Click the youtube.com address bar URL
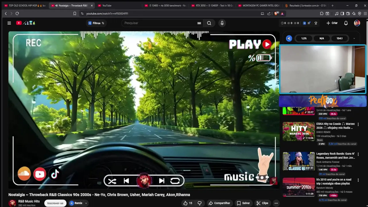This screenshot has width=368, height=207. pyautogui.click(x=107, y=14)
